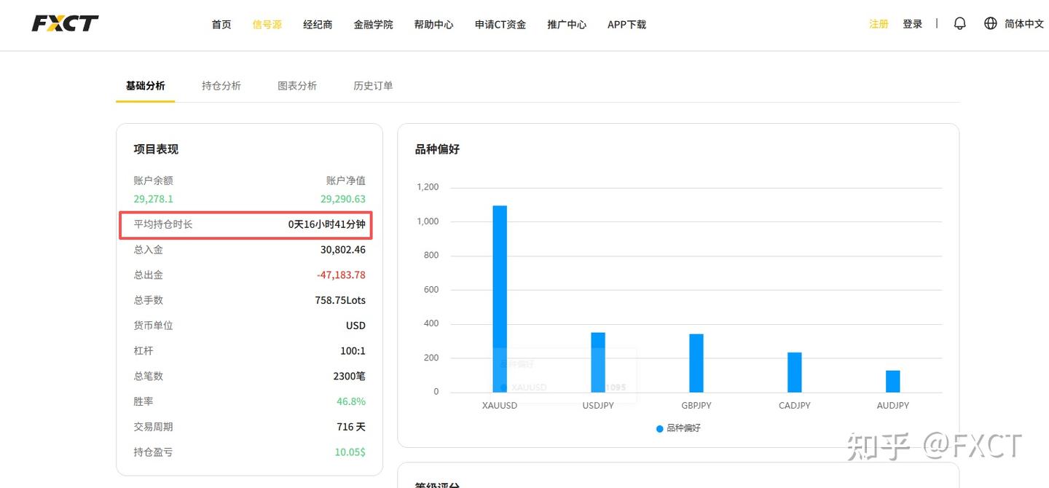Click the 杠杆 value 100:1
This screenshot has height=488, width=1049.
coord(353,351)
